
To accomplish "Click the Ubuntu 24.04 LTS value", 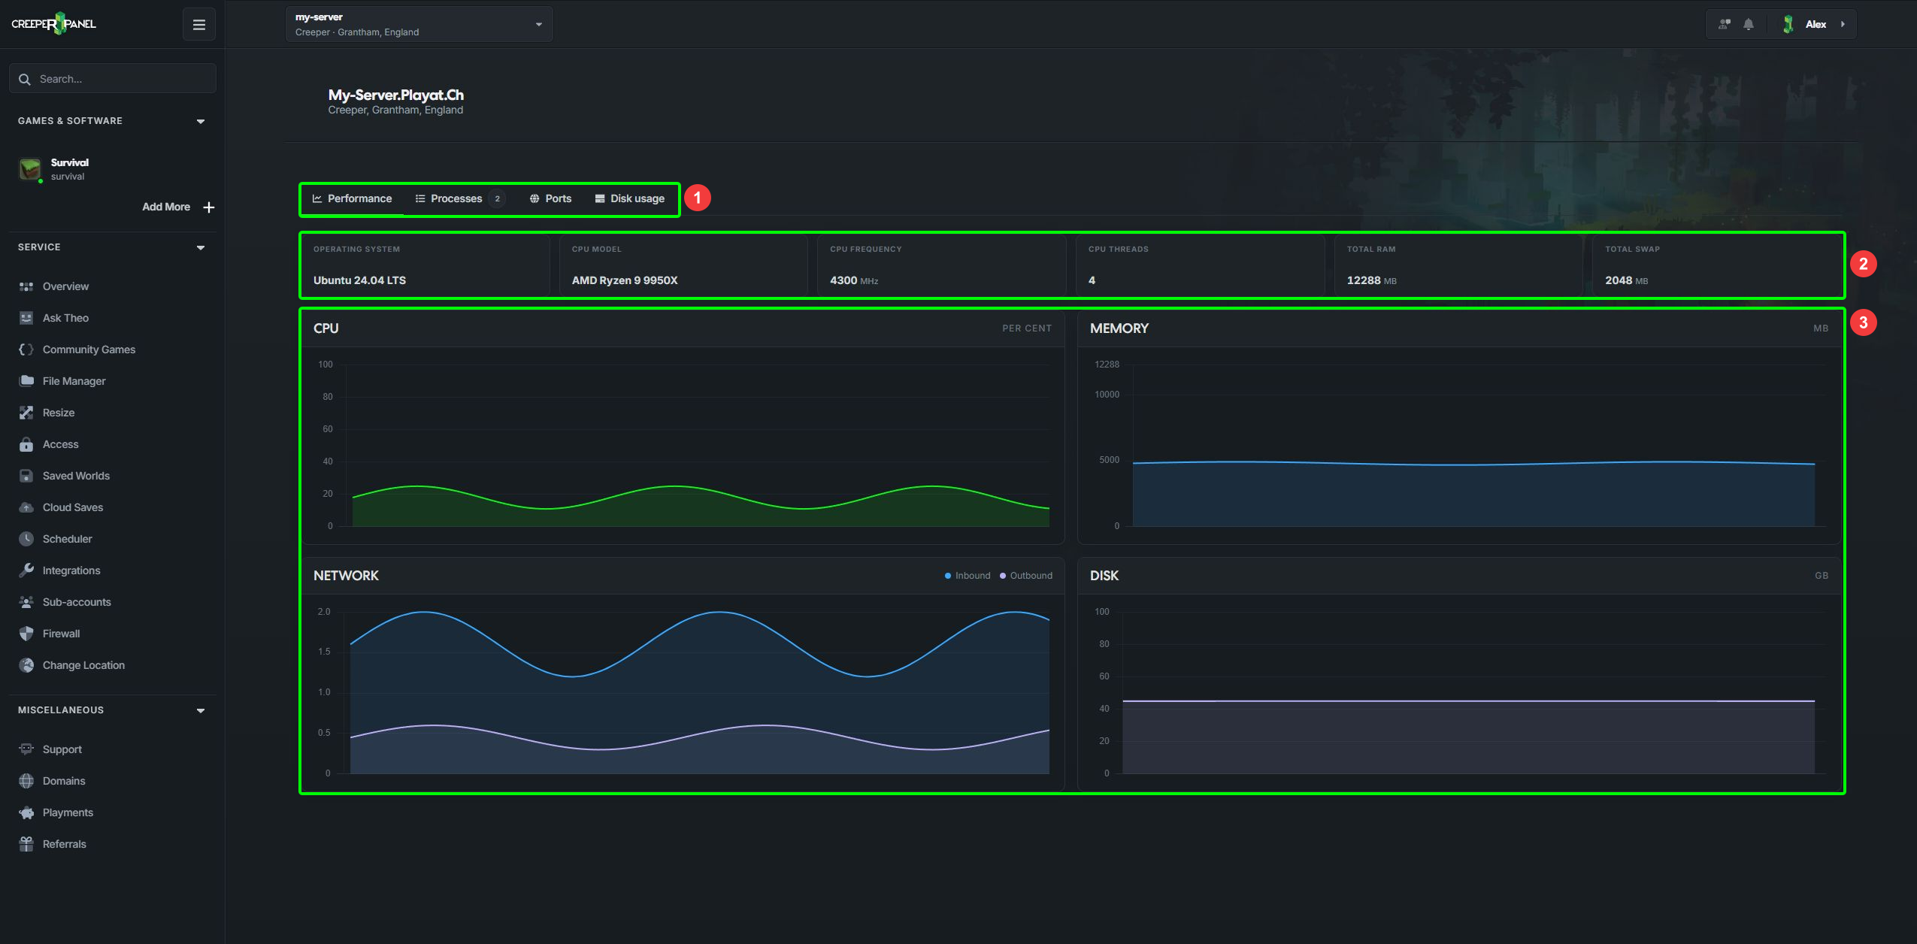I will (359, 280).
